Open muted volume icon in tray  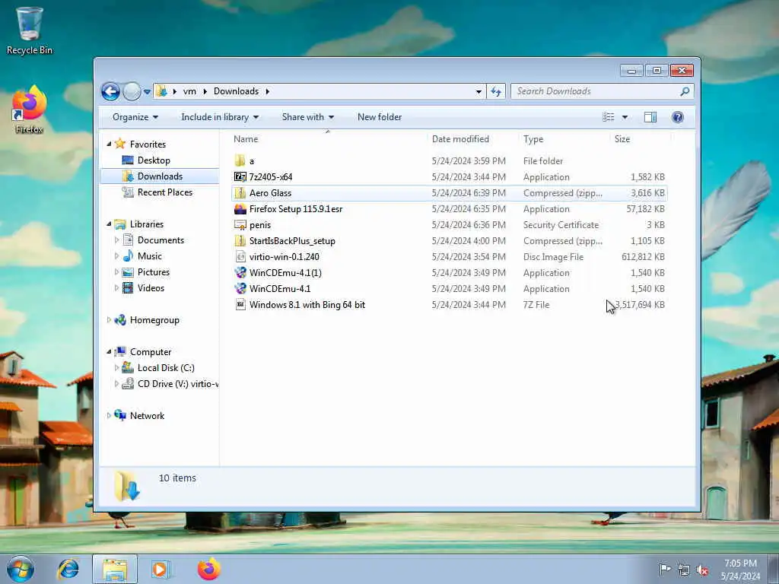pos(702,570)
